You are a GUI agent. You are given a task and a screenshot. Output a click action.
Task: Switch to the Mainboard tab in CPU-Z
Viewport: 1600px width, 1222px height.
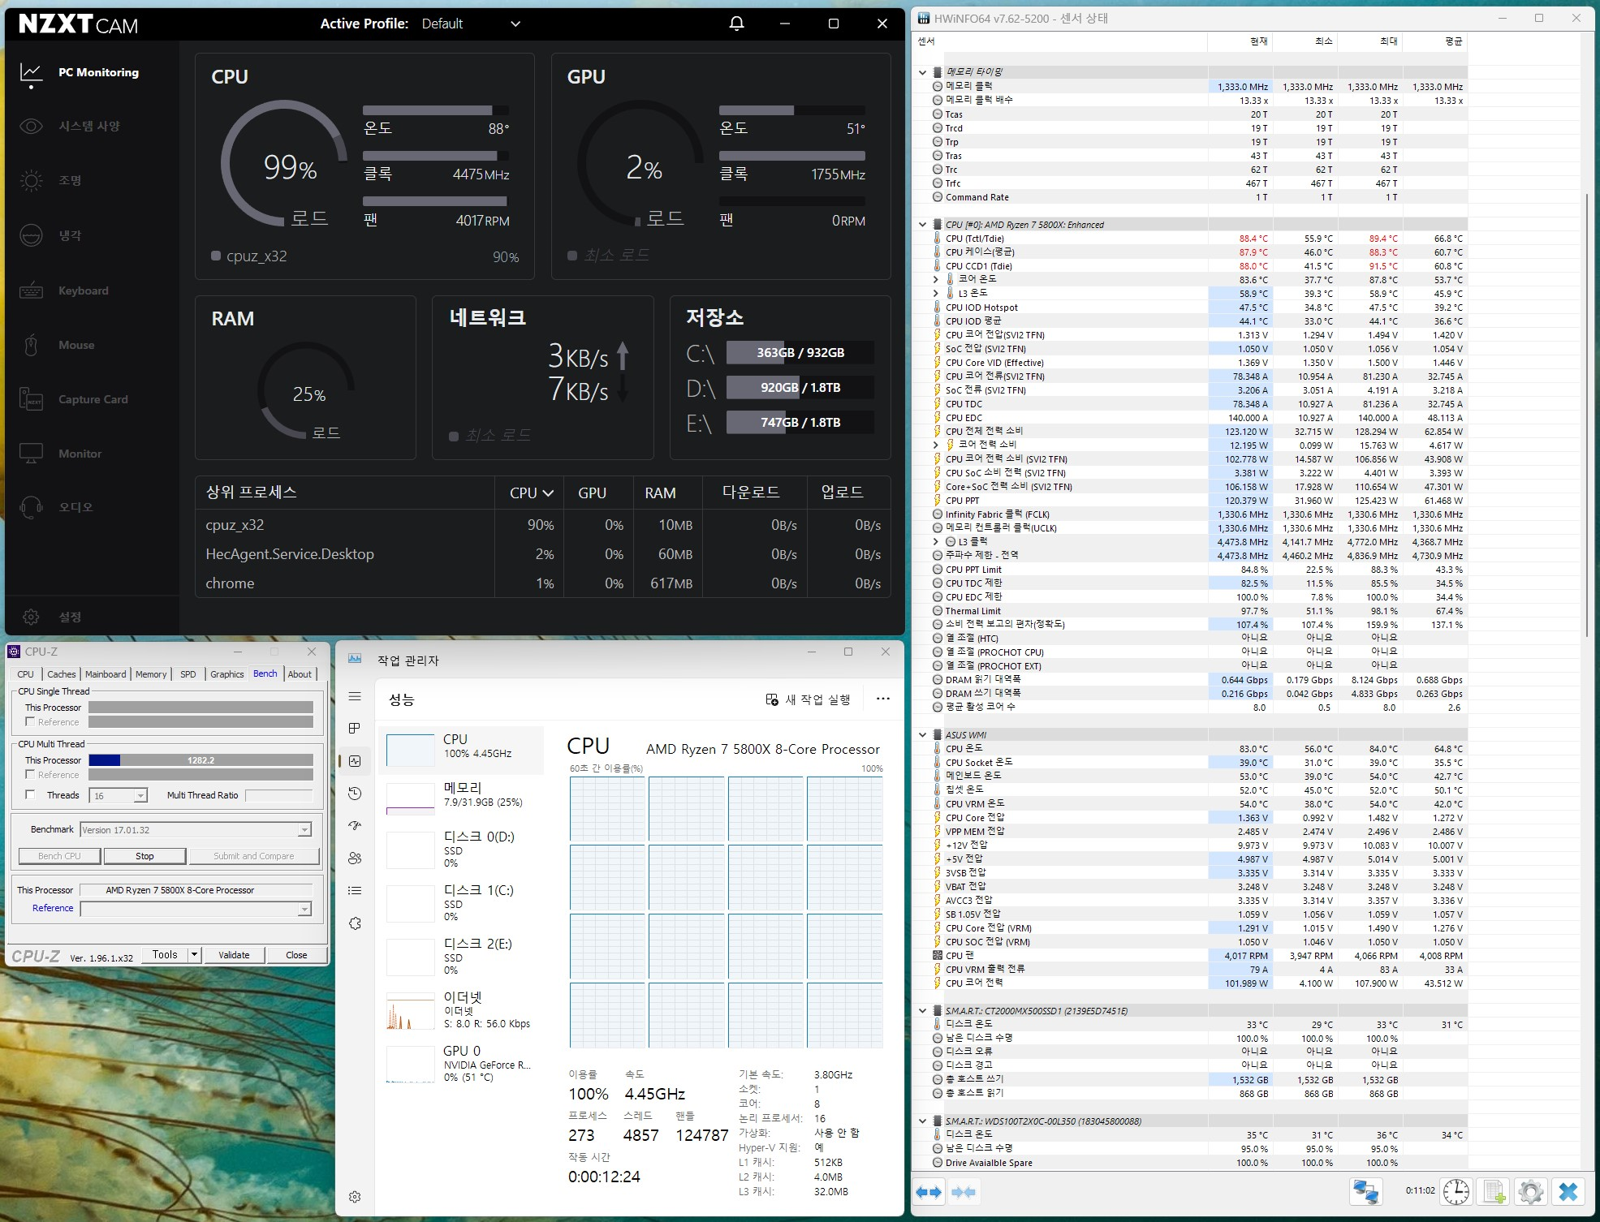point(106,674)
